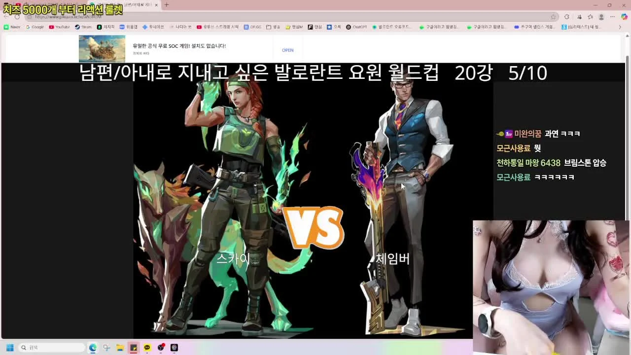Open the OP.GG bookmark
This screenshot has width=631, height=355.
(x=252, y=27)
